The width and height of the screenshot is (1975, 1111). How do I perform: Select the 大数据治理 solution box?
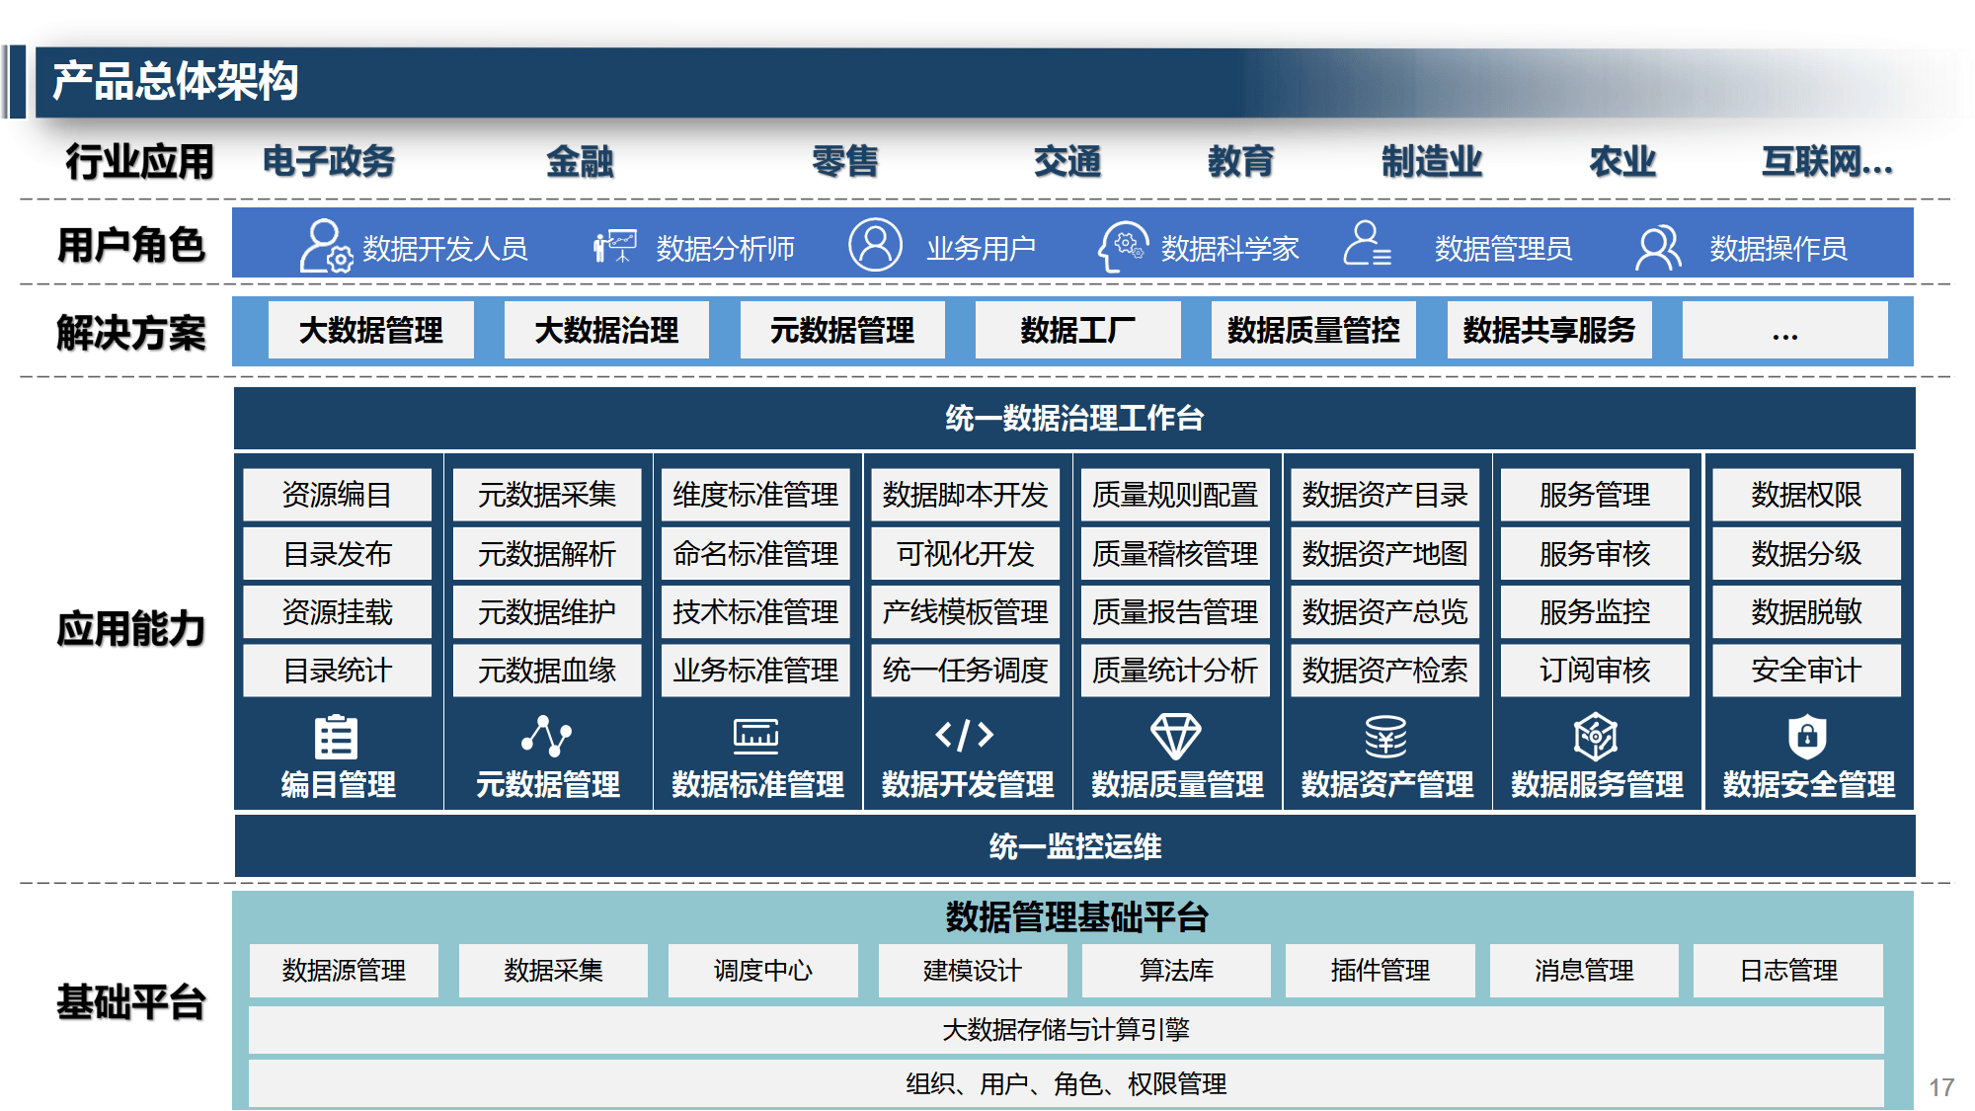point(606,331)
